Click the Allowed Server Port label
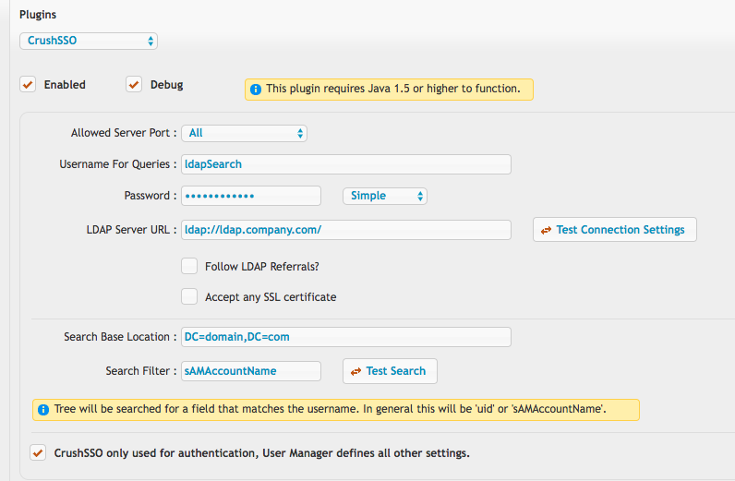 point(124,133)
